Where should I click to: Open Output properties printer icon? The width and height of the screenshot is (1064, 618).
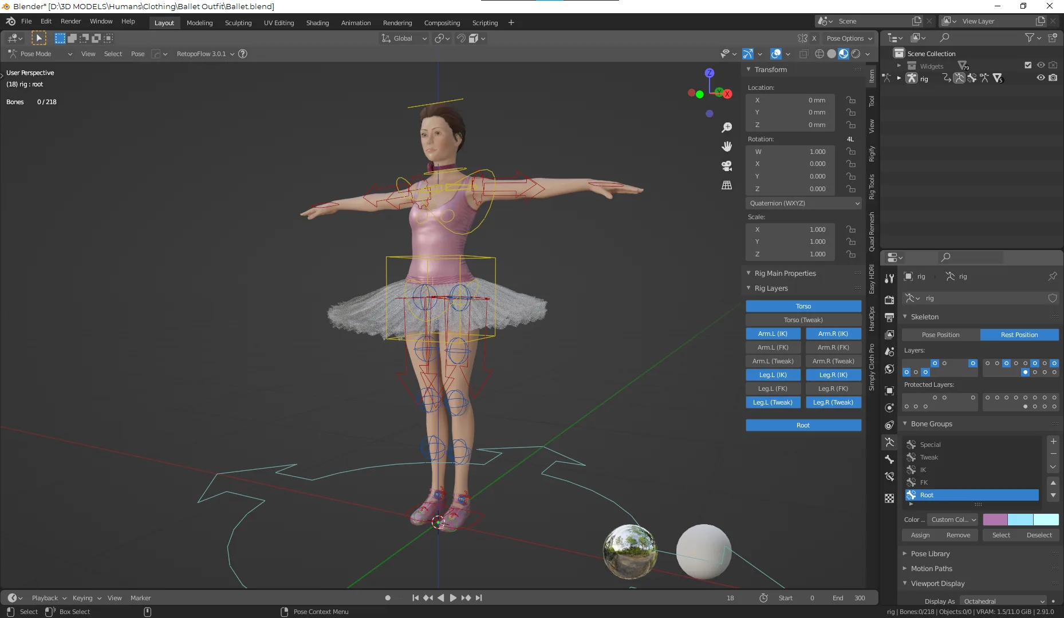point(889,317)
